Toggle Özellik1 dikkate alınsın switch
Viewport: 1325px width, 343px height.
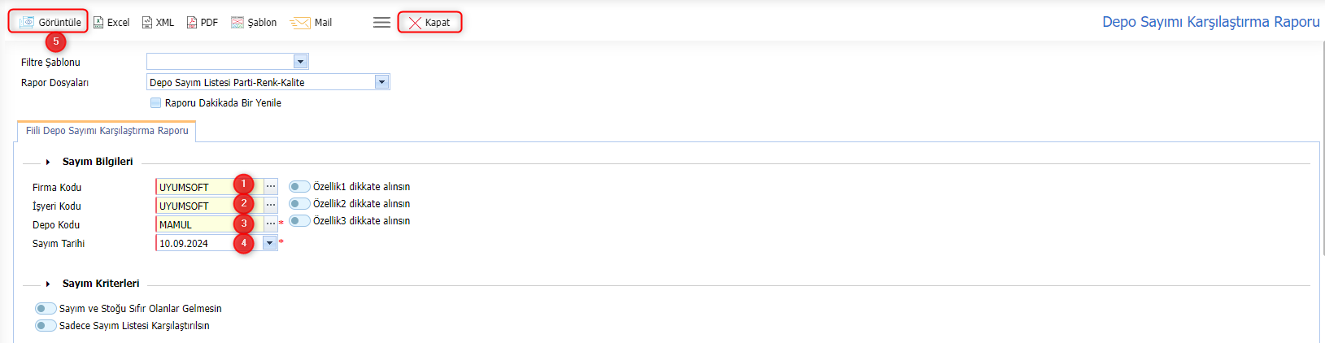[x=299, y=187]
